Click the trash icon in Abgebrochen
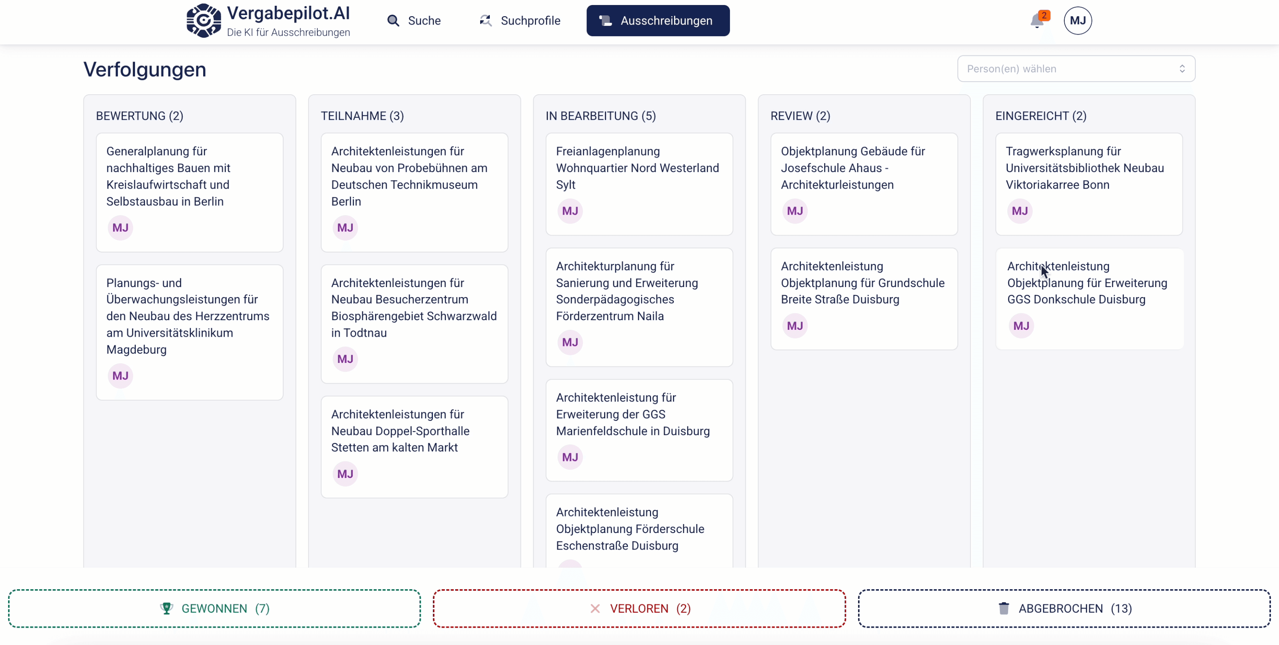This screenshot has height=645, width=1279. click(1003, 608)
